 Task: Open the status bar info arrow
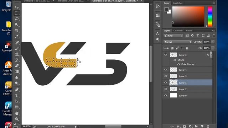pos(76,127)
